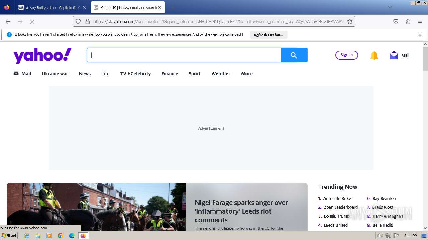Click the page vertical scrollbar thumb
Image resolution: width=428 pixels, height=240 pixels.
pyautogui.click(x=425, y=59)
